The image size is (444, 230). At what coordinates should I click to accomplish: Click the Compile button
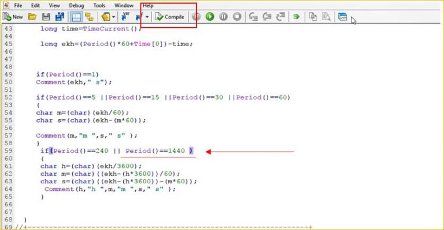click(169, 17)
